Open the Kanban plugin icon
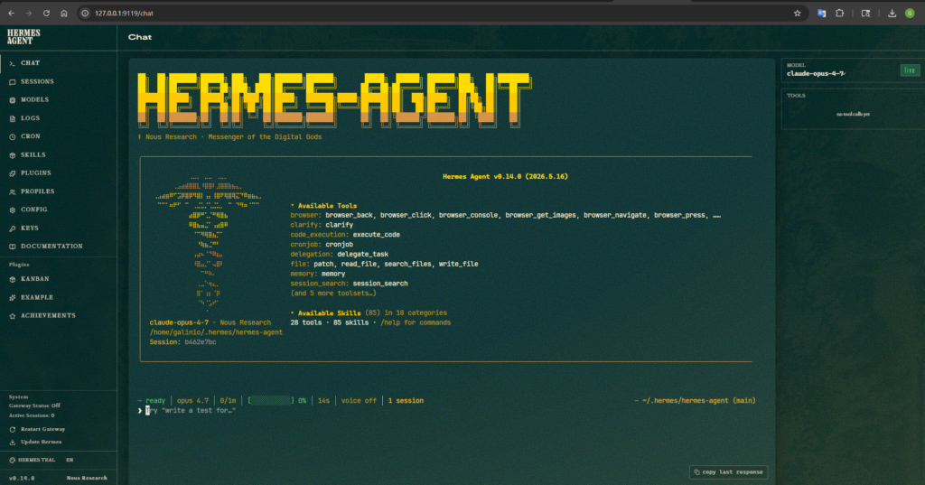This screenshot has width=925, height=485. point(13,279)
